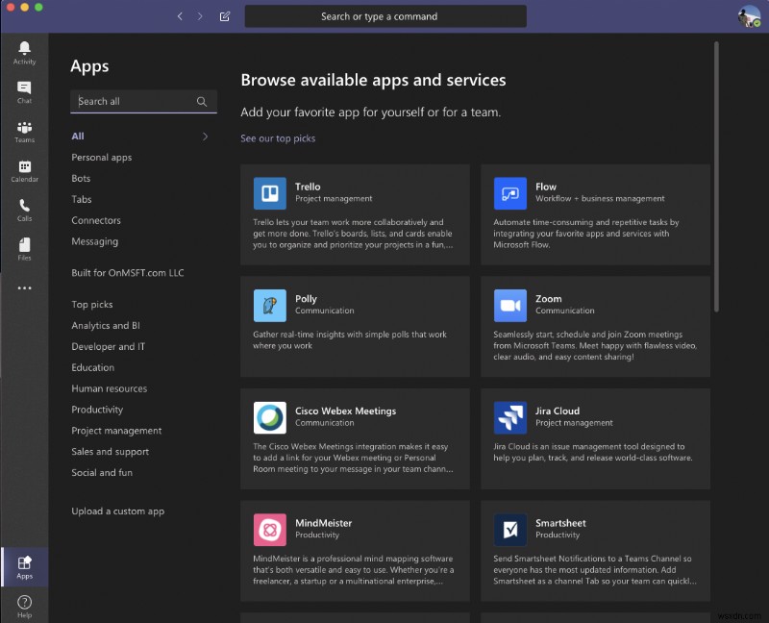
Task: Open the Calendar
Action: coord(24,170)
